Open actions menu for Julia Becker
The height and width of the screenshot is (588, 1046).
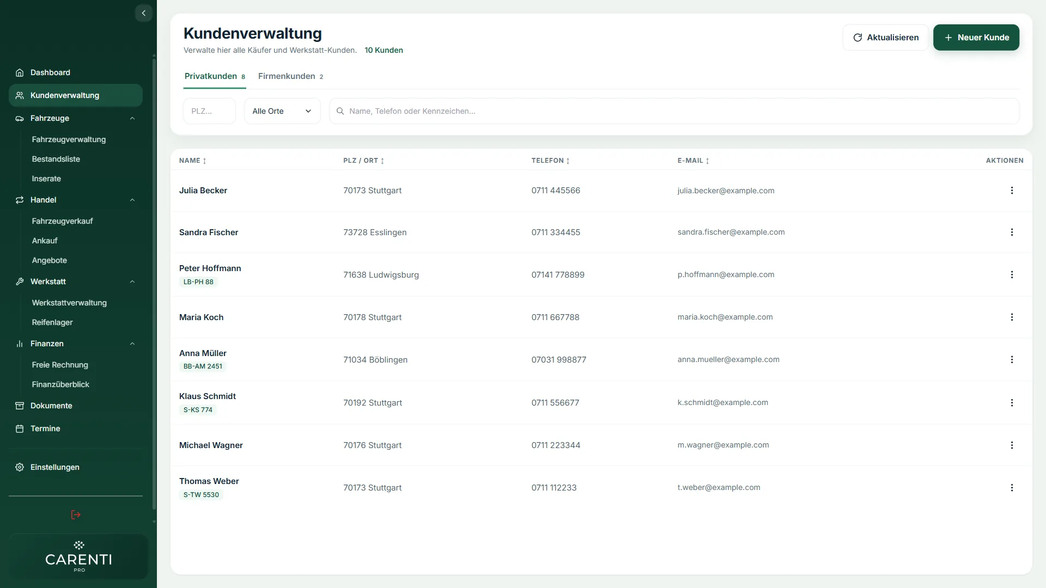coord(1012,191)
